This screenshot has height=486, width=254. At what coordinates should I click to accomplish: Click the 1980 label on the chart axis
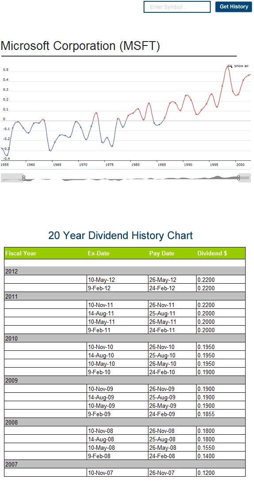[135, 165]
